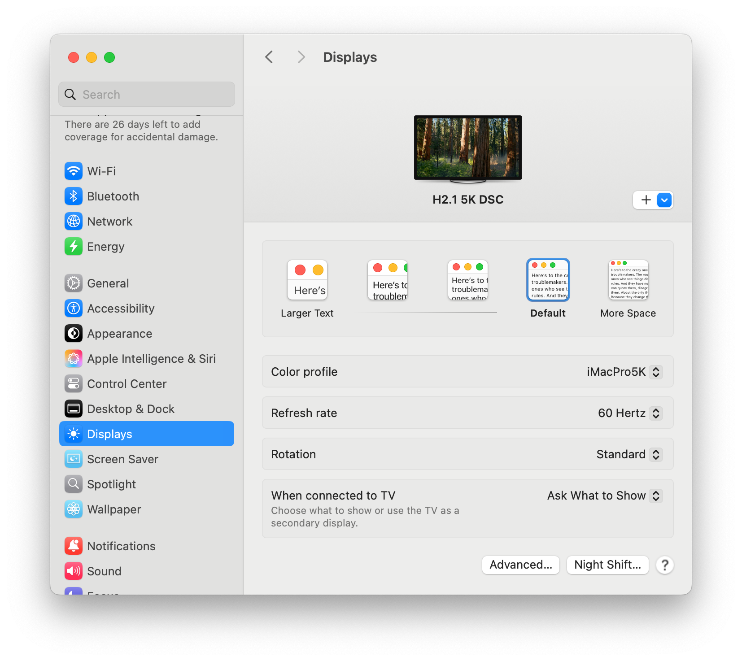
Task: Go to Notifications settings pane
Action: coord(147,546)
